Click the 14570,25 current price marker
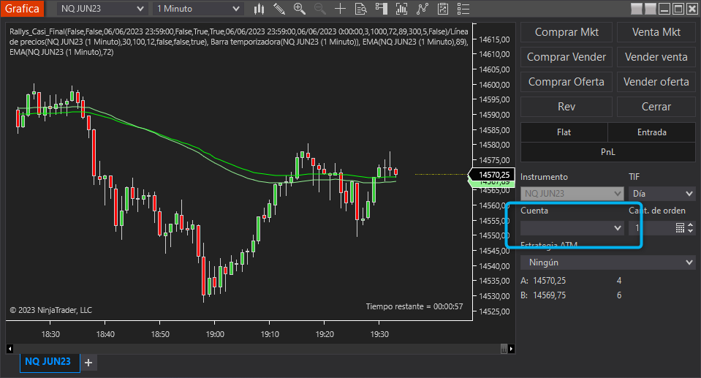This screenshot has height=378, width=701. coord(491,175)
